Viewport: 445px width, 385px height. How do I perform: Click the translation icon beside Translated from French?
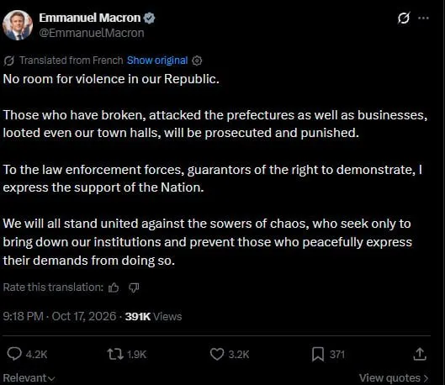click(x=9, y=61)
